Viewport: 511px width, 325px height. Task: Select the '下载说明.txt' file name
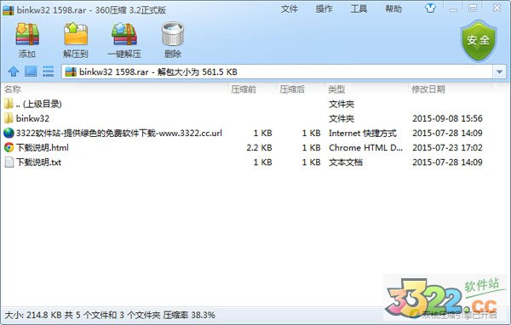[38, 162]
